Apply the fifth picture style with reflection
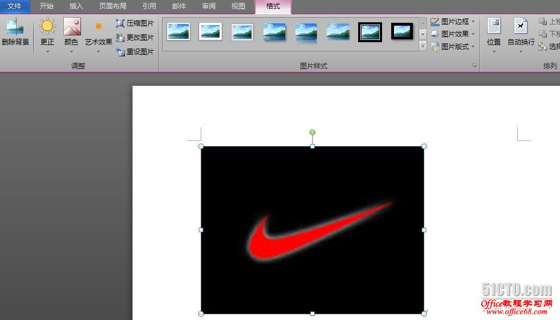The height and width of the screenshot is (320, 560). [306, 33]
